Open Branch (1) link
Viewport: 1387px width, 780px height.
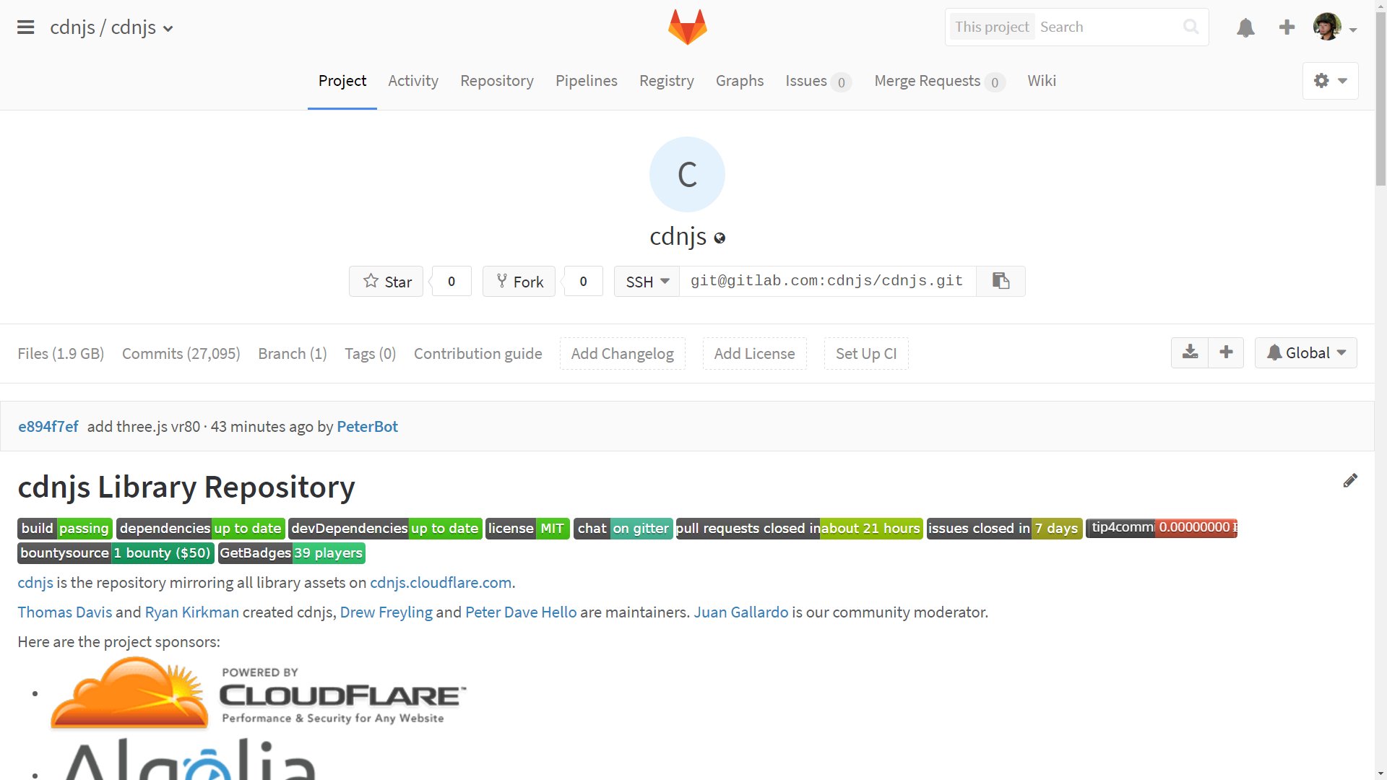[x=293, y=353]
